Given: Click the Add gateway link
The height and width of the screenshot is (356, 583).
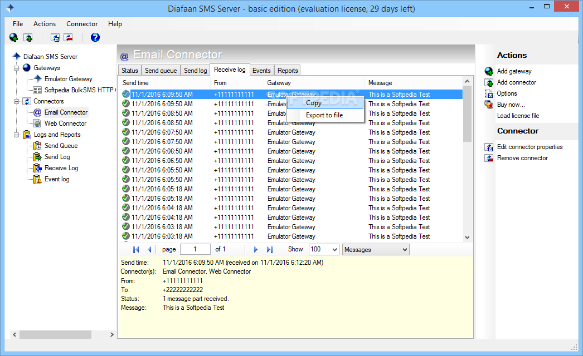Looking at the screenshot, I should [514, 71].
